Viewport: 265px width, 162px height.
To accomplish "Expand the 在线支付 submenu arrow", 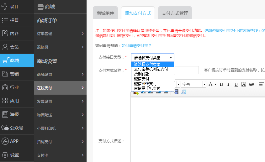I will click(83, 88).
